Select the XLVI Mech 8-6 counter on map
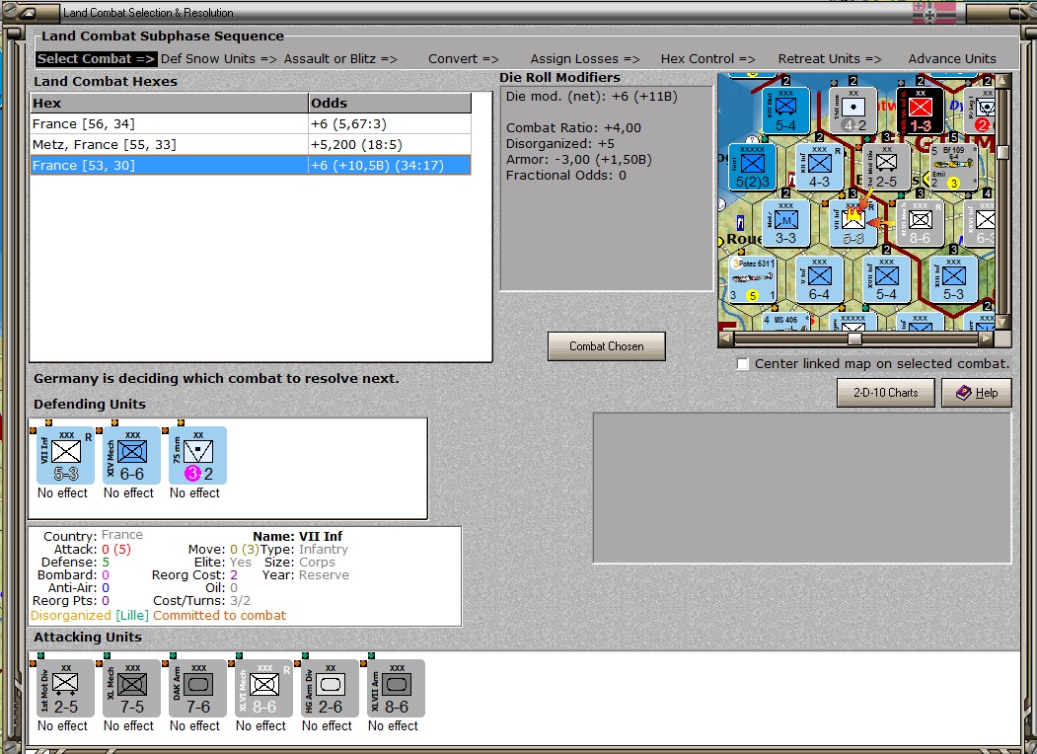The width and height of the screenshot is (1037, 754). point(920,224)
